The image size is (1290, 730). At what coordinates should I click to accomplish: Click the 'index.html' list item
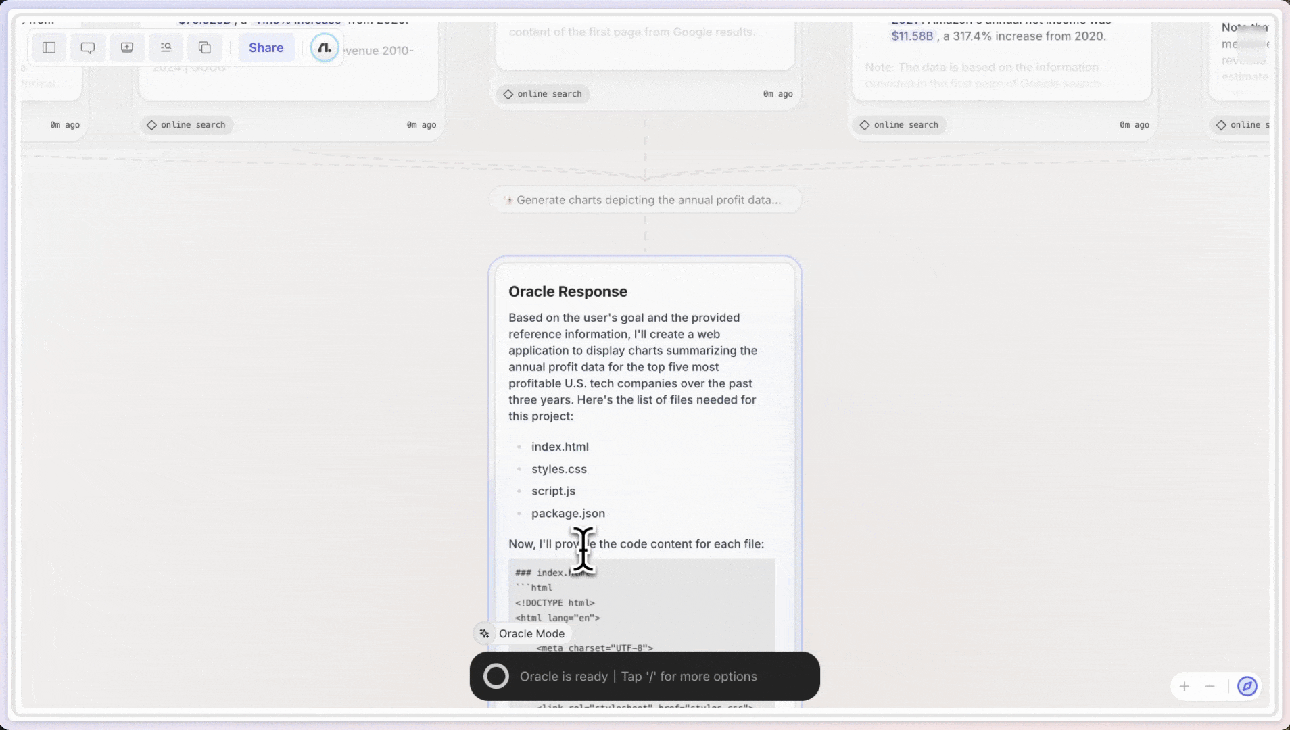[x=560, y=447]
